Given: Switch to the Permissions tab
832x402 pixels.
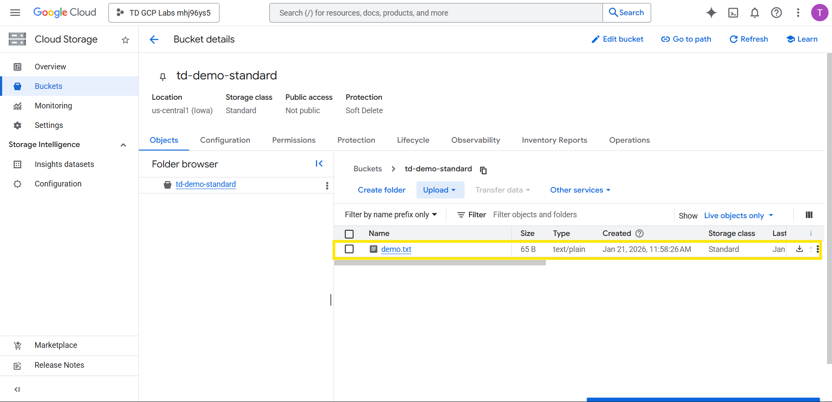Looking at the screenshot, I should [294, 140].
